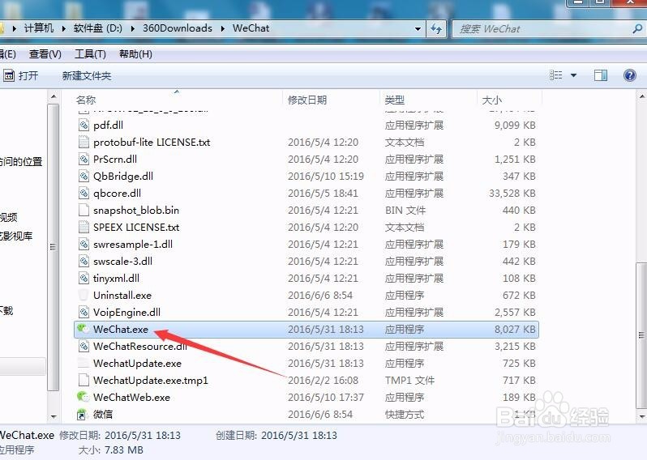Image resolution: width=647 pixels, height=460 pixels.
Task: Toggle the preview pane icon
Action: point(601,75)
